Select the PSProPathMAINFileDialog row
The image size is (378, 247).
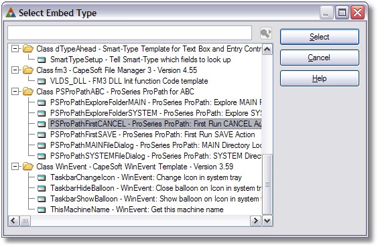155,145
